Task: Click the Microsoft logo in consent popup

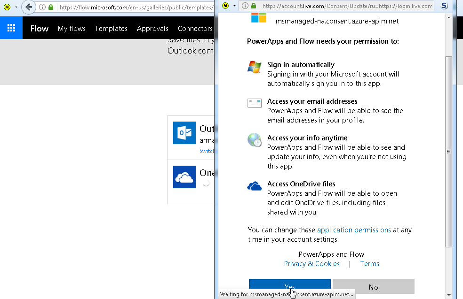Action: point(258,18)
